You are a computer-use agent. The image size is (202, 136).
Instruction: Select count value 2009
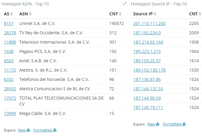[x=194, y=33]
